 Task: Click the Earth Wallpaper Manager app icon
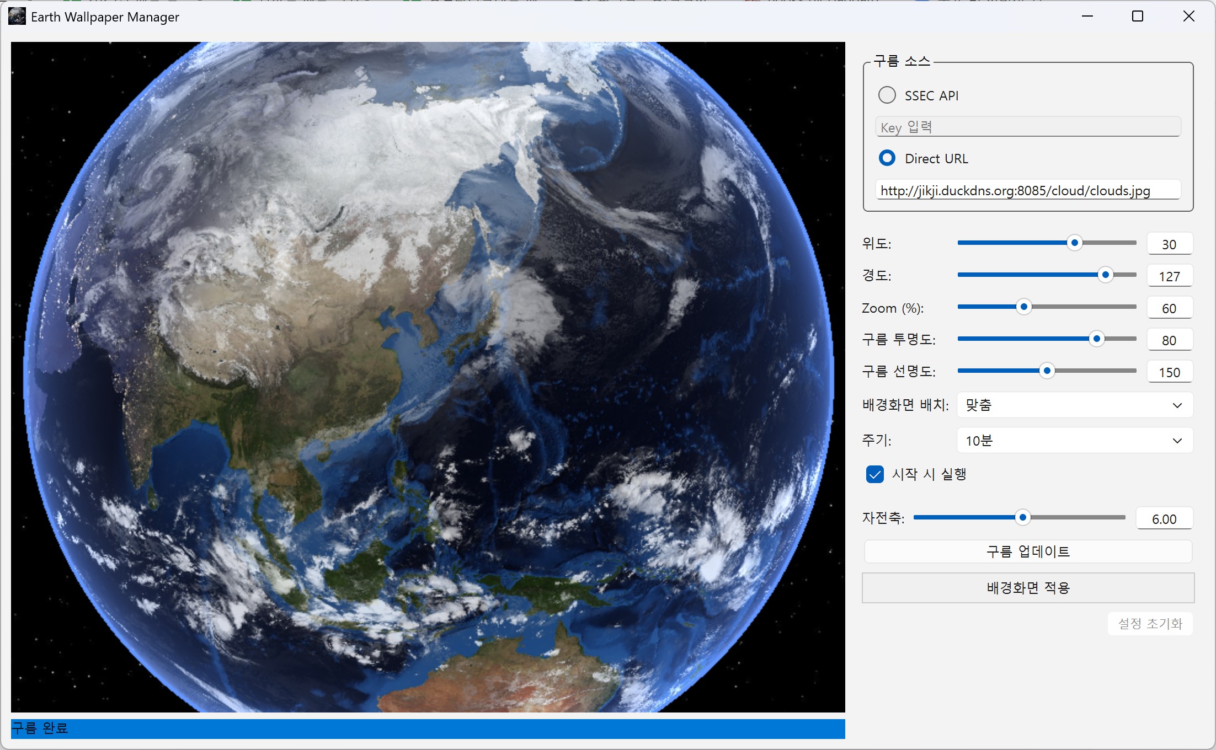pos(17,17)
